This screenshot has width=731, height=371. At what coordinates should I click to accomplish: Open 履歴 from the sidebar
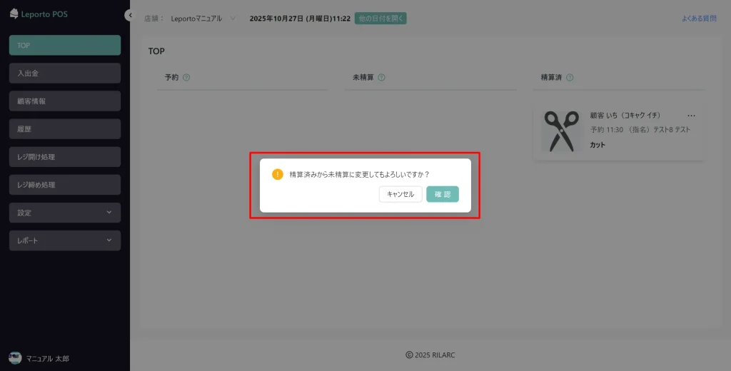65,129
